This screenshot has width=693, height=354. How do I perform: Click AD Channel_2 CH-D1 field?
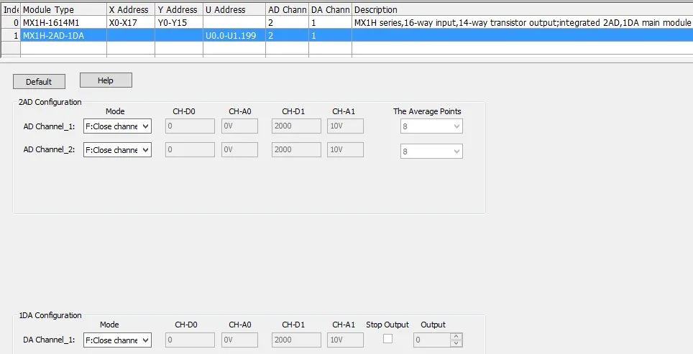point(296,149)
